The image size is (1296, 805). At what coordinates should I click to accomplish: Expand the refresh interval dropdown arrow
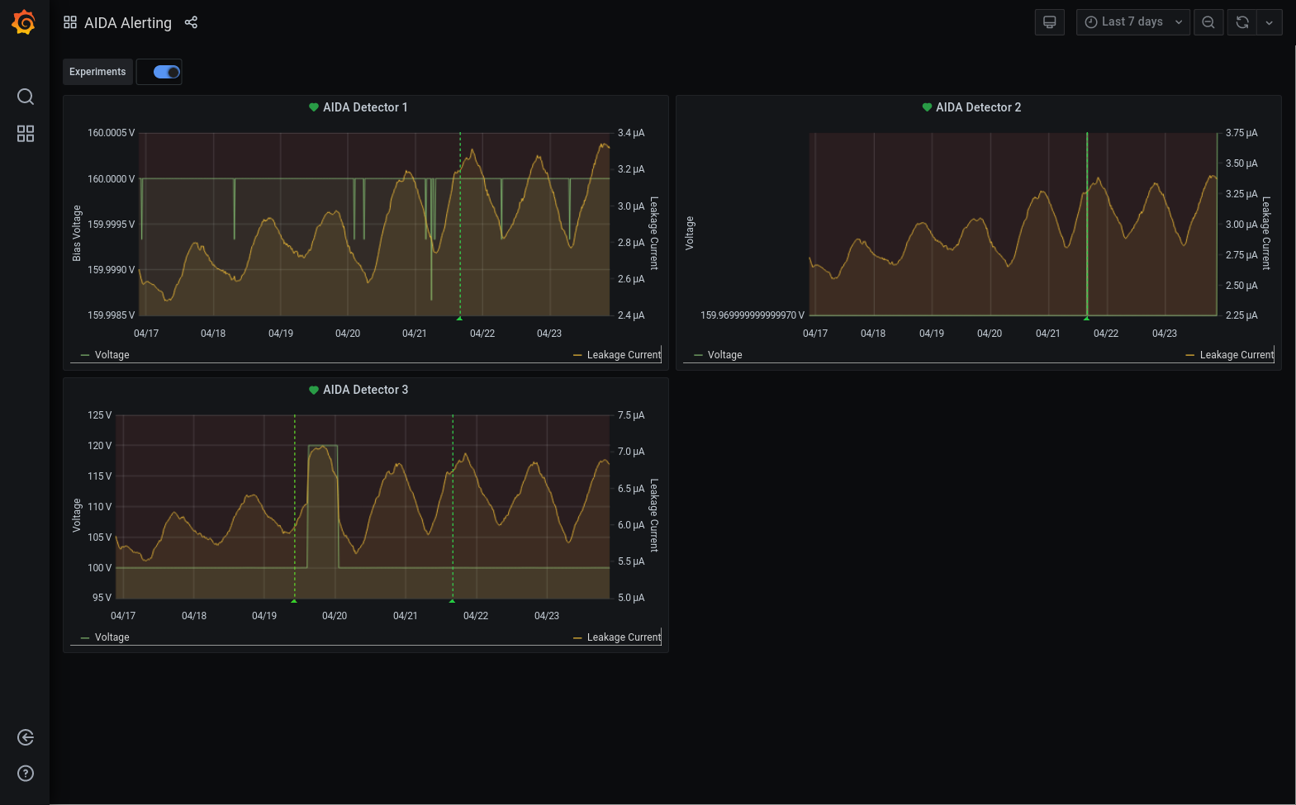(1269, 22)
